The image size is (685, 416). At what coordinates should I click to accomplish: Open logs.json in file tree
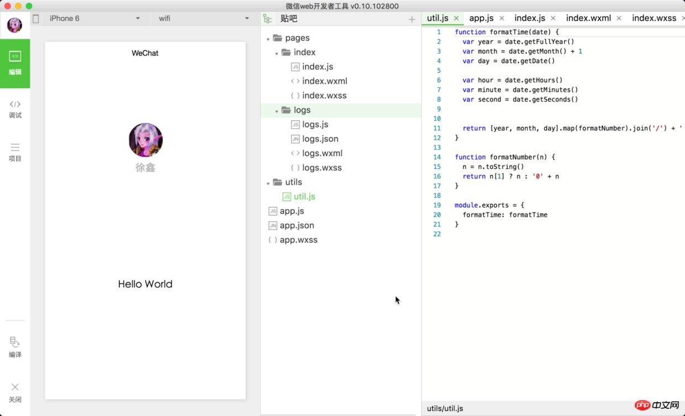pyautogui.click(x=320, y=139)
